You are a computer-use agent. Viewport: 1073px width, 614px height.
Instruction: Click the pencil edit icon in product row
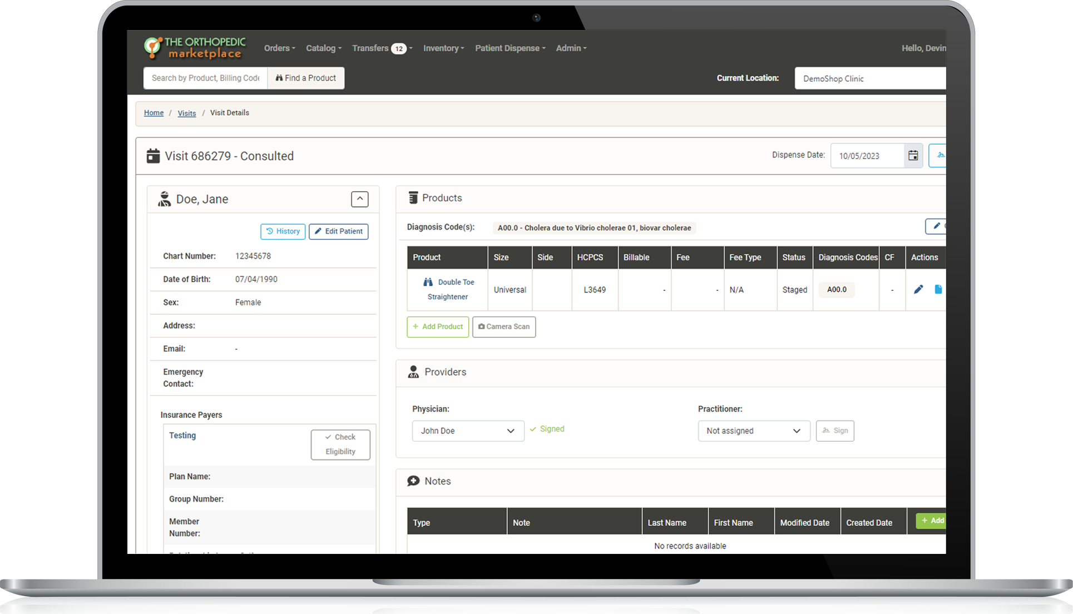[918, 289]
